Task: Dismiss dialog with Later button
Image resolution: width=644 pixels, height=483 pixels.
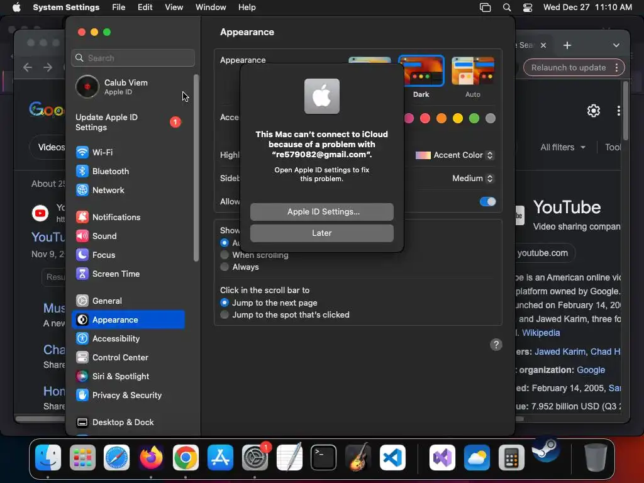Action: 322,233
